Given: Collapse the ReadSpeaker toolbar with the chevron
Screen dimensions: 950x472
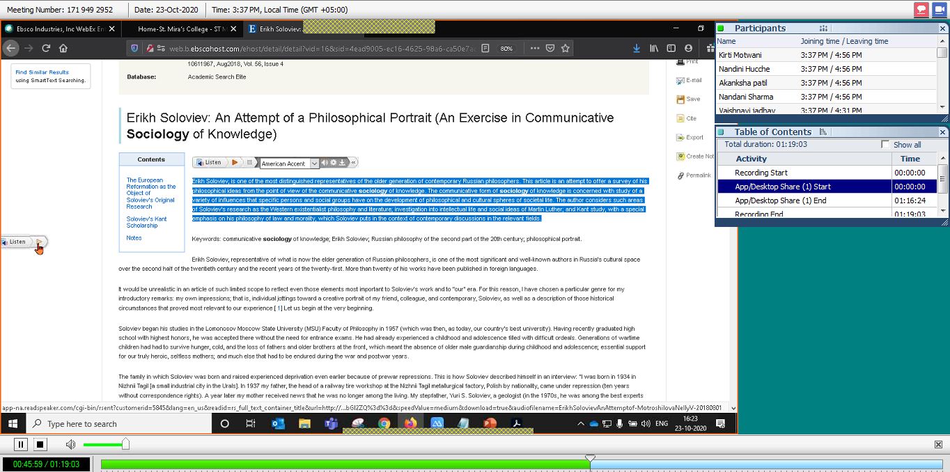Looking at the screenshot, I should point(354,162).
